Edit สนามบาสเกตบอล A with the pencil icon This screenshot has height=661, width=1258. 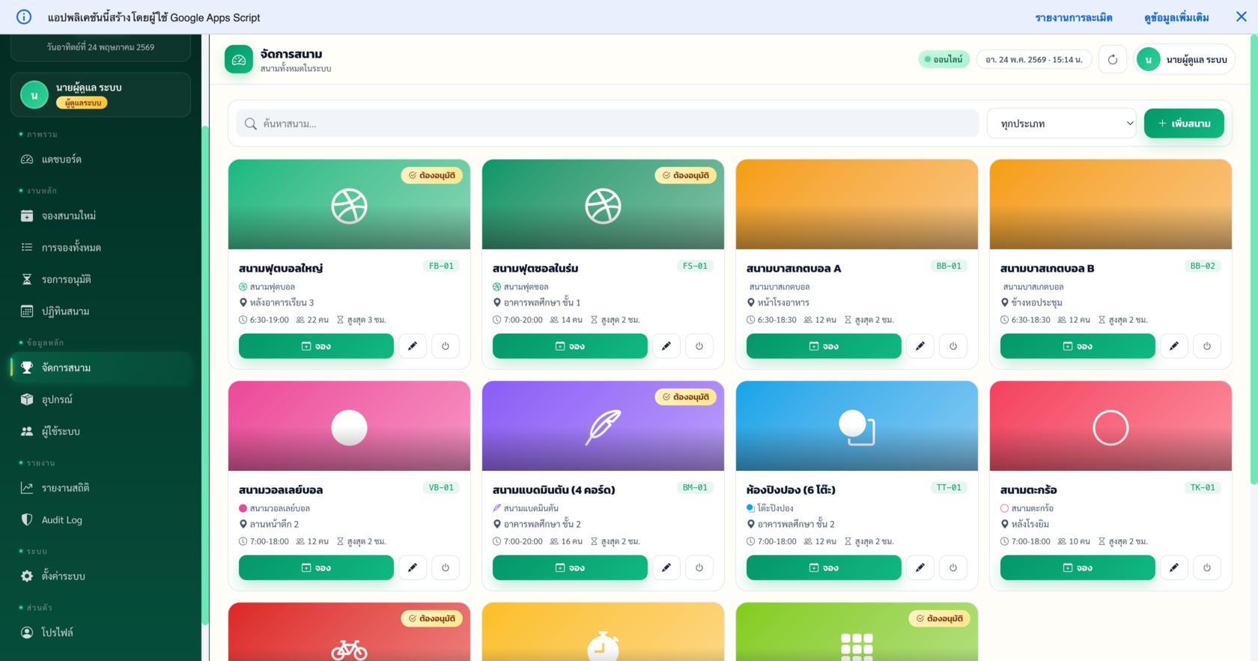coord(920,346)
